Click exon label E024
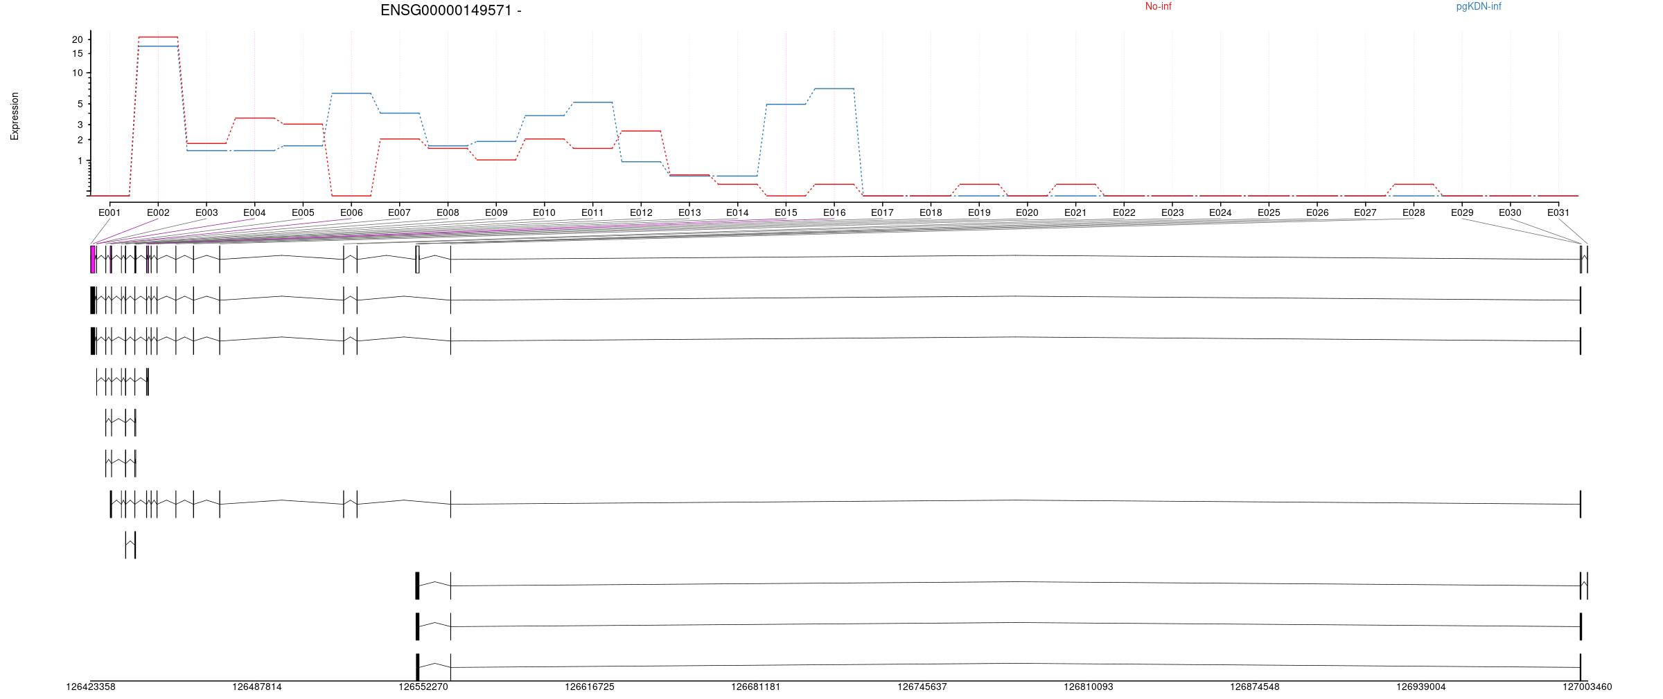The image size is (1663, 699). coord(1220,212)
